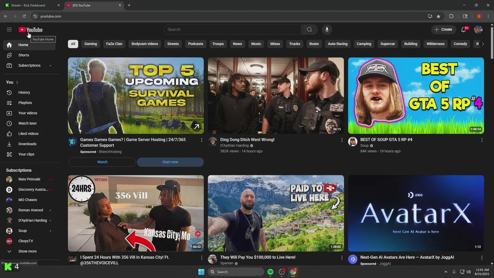494x278 pixels.
Task: Expand Show more subscriptions
Action: (29, 251)
